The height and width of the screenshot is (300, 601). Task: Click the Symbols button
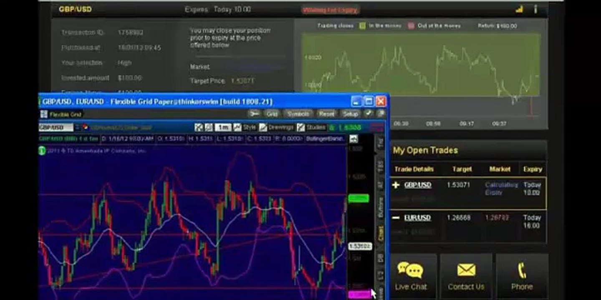298,113
